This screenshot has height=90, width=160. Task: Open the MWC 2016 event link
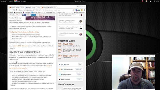[x=68, y=44]
